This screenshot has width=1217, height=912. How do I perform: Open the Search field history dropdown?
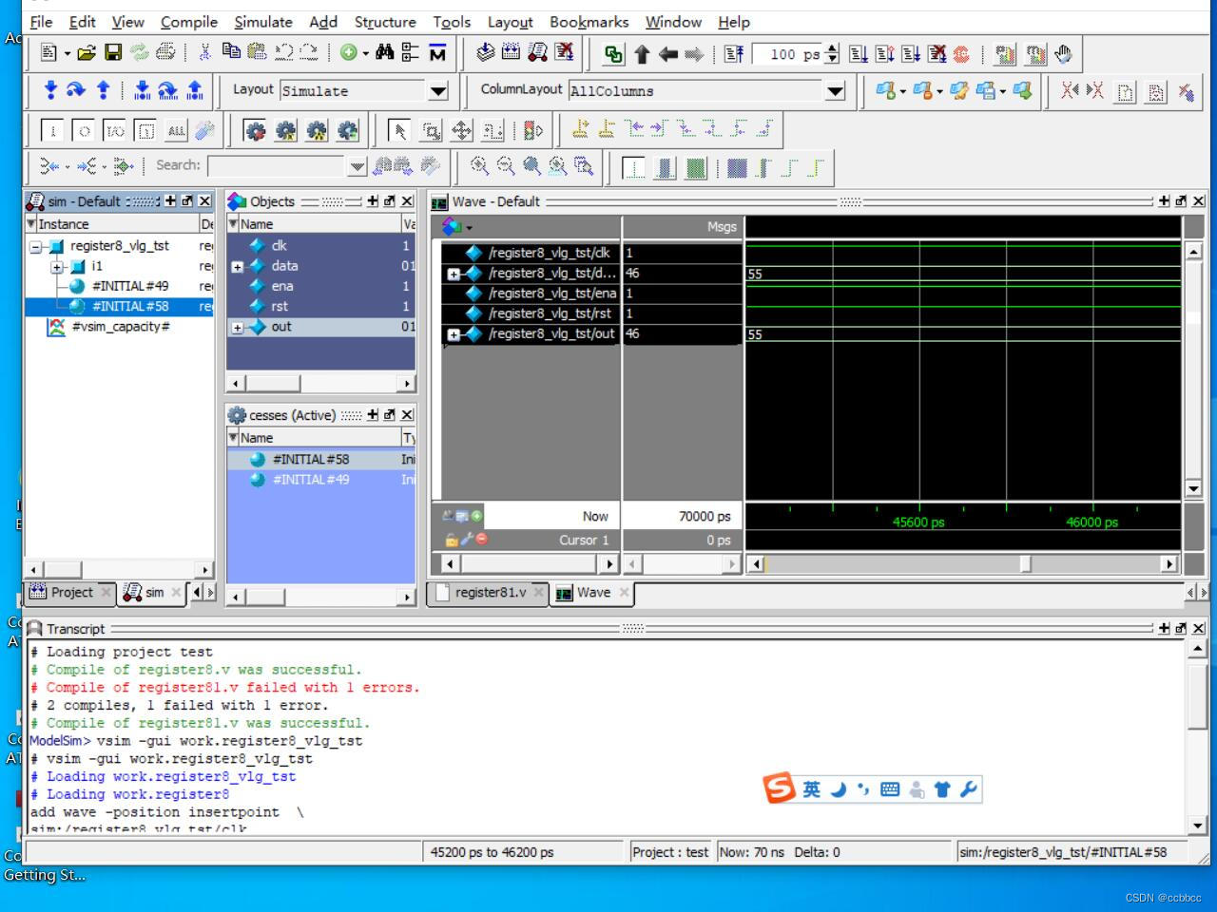[x=357, y=166]
